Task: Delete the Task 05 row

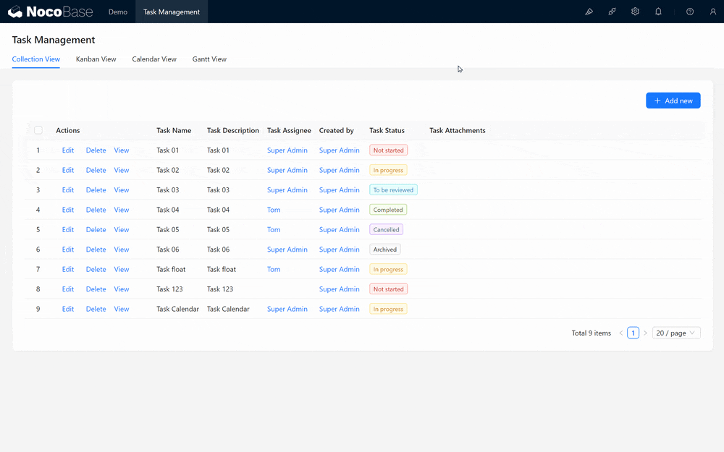Action: point(96,230)
